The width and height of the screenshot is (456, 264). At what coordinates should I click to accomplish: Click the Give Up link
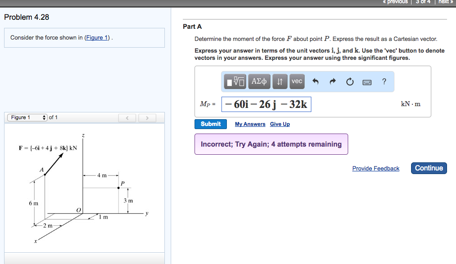[x=279, y=124]
